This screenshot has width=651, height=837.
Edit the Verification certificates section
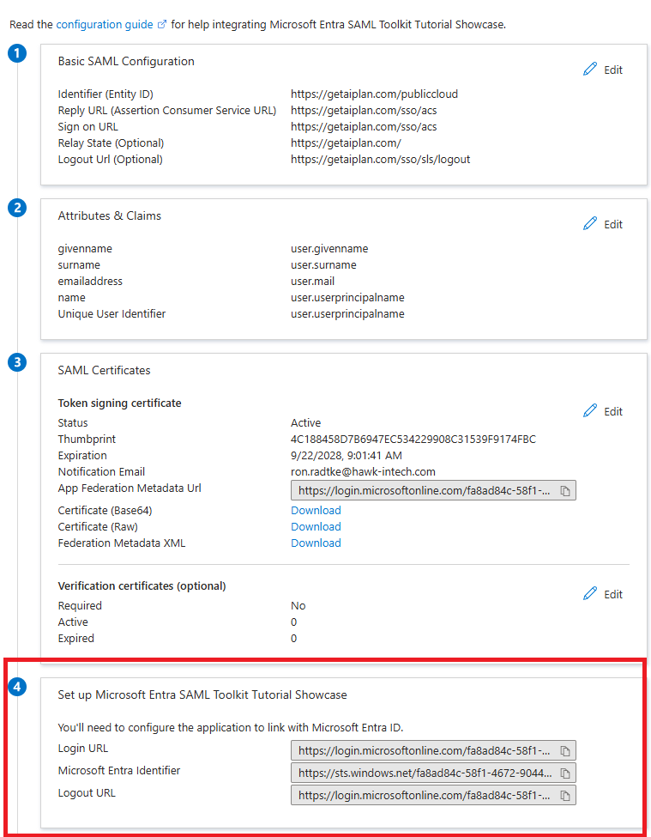point(603,594)
